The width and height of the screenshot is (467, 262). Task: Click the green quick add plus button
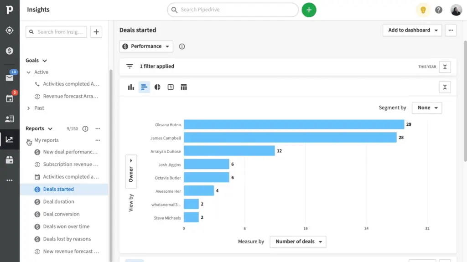pos(309,10)
